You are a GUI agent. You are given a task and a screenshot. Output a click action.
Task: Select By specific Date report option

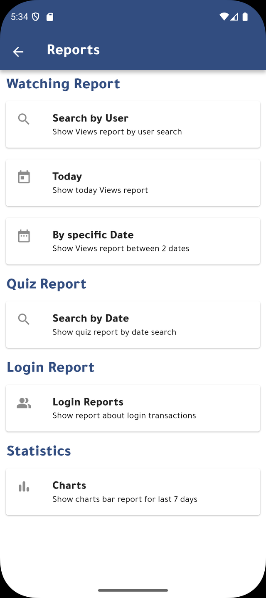coord(133,241)
